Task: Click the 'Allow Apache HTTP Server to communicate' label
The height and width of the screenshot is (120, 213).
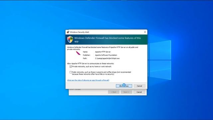Action: (91, 64)
